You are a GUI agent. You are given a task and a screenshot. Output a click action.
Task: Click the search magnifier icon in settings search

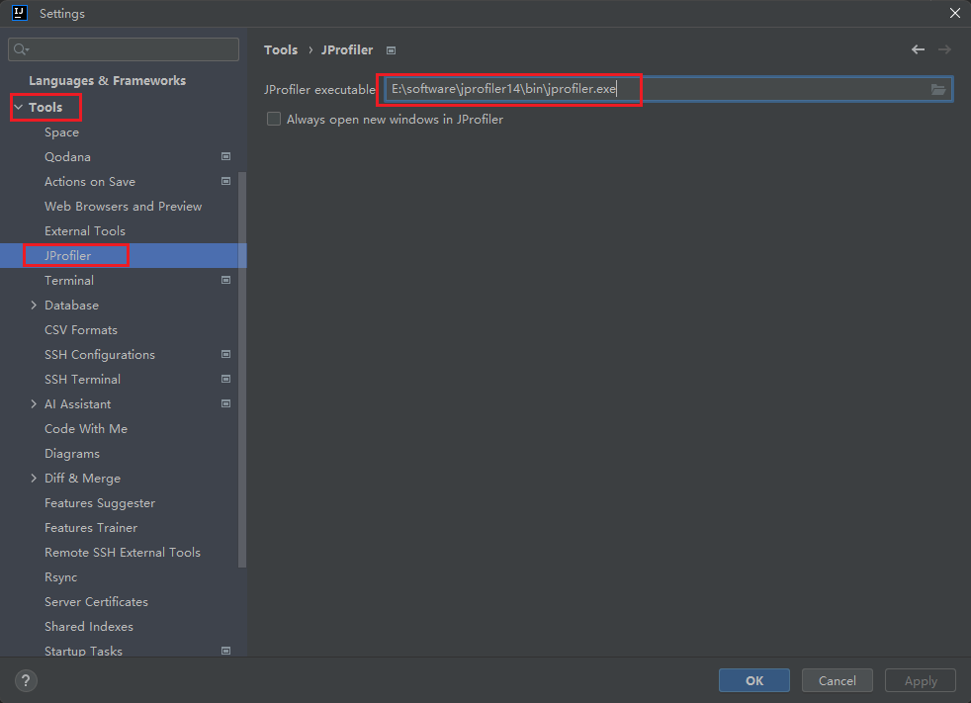click(x=21, y=49)
